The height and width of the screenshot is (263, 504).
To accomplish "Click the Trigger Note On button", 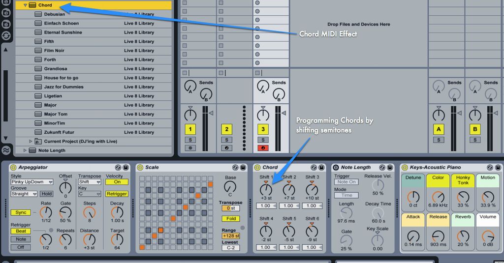I will coord(346,182).
